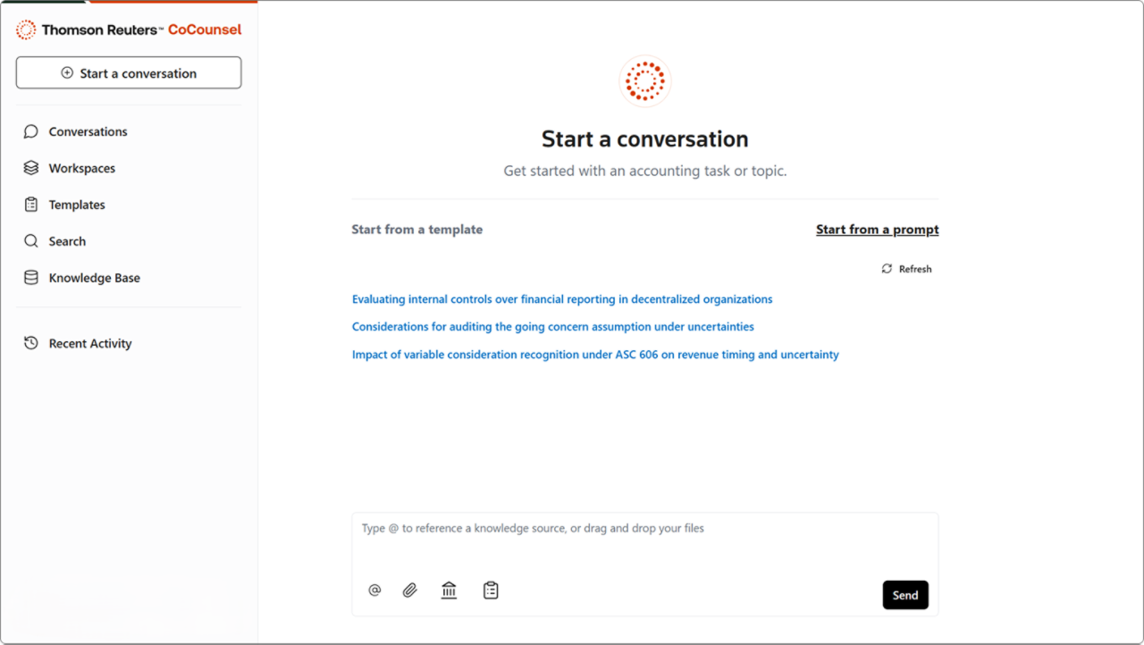Open the Templates section in sidebar

coord(77,205)
